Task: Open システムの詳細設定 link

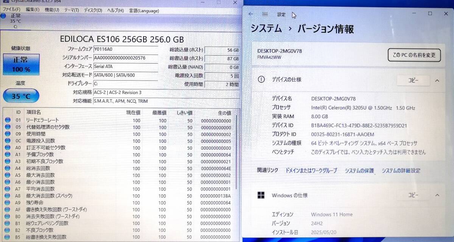Action: click(401, 171)
